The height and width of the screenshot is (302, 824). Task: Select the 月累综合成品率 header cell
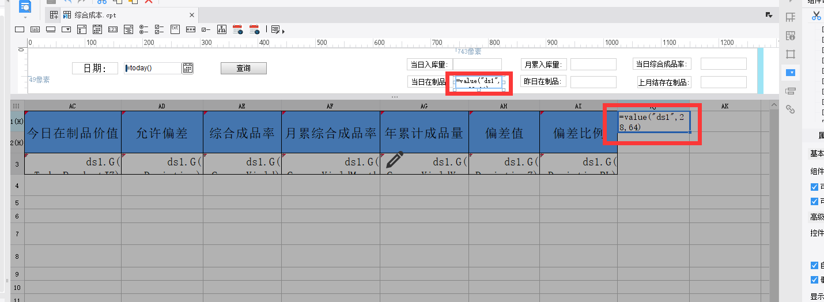331,132
